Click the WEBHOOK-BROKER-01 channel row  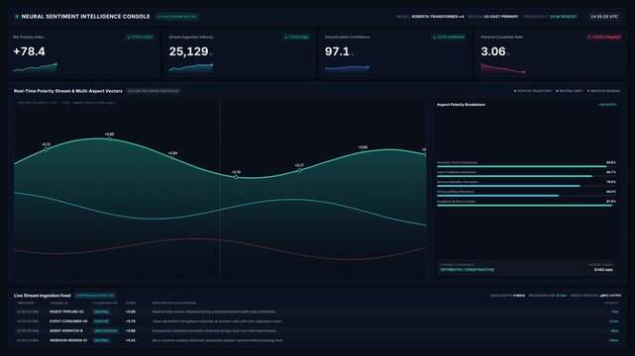pyautogui.click(x=317, y=340)
